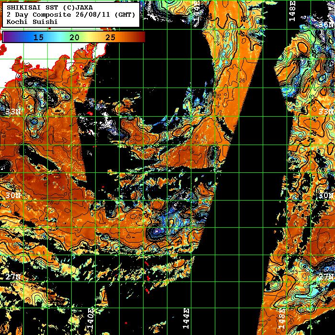The width and height of the screenshot is (335, 335).
Task: Click the temperature color scale bar
Action: (74, 37)
